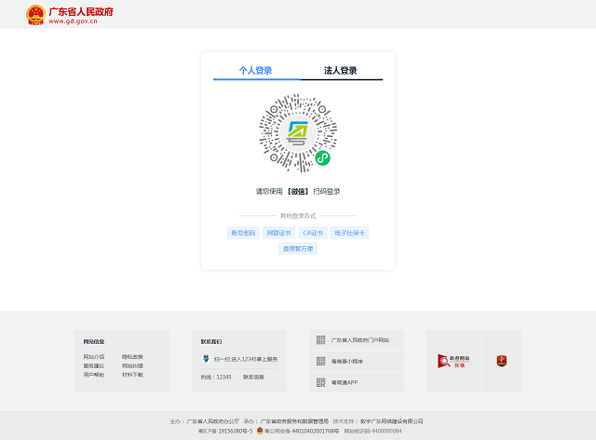Click the 12345 scan icon under 联系我们
596x440 pixels.
coord(206,358)
